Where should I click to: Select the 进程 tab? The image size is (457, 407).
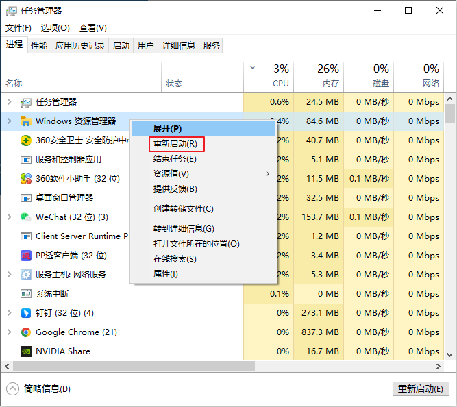[x=14, y=45]
